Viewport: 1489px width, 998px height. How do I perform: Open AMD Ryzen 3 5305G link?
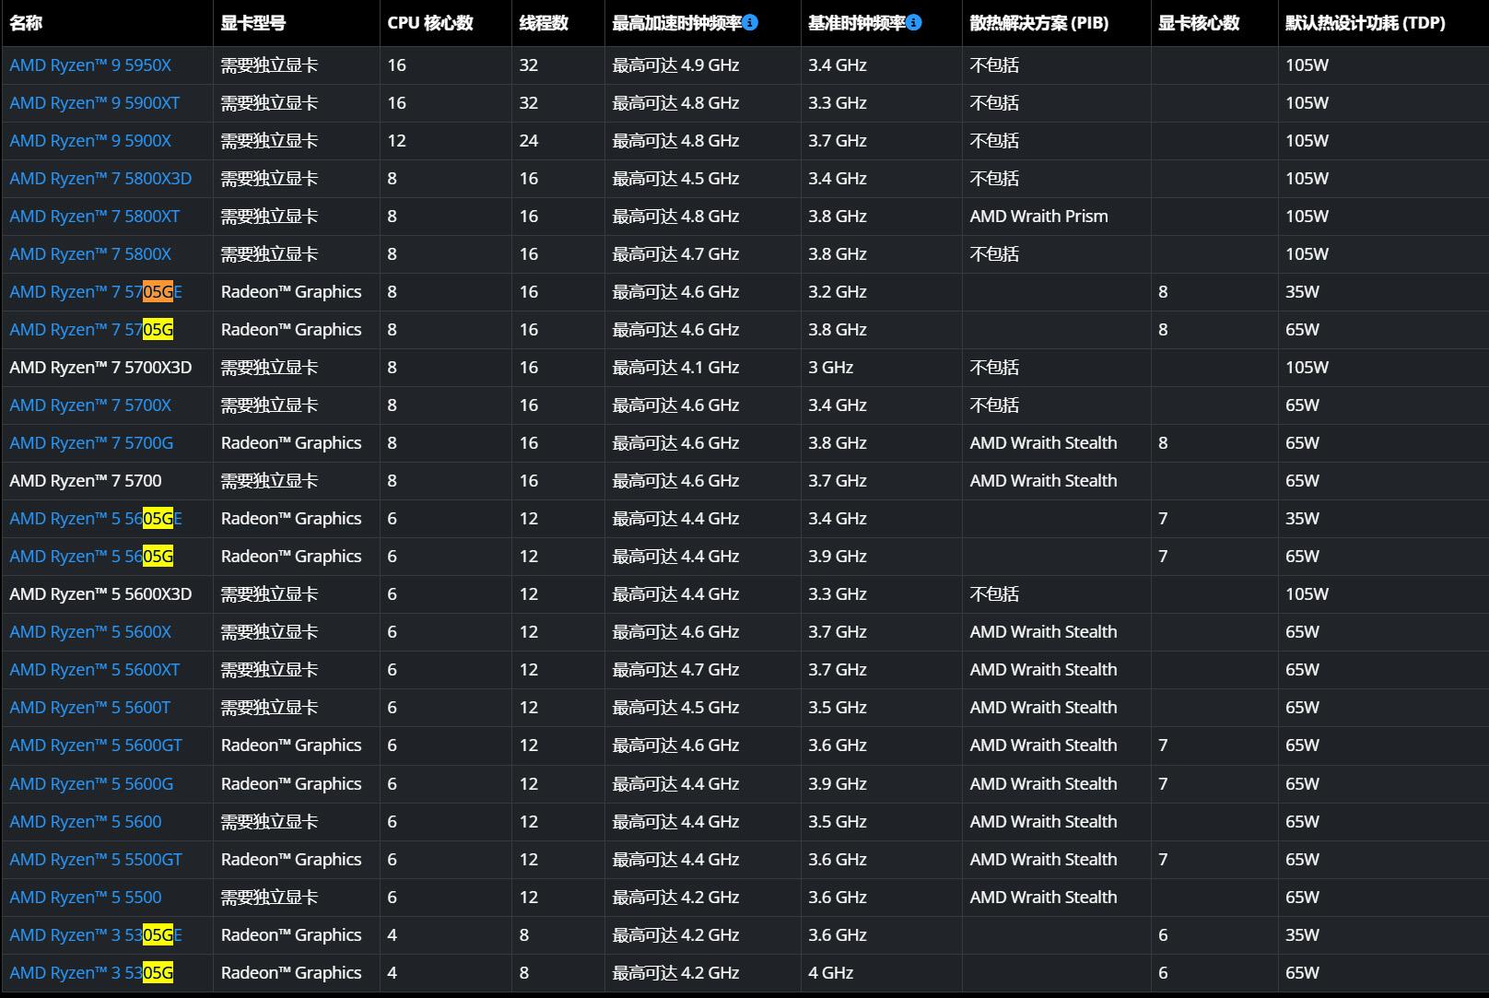tap(91, 973)
